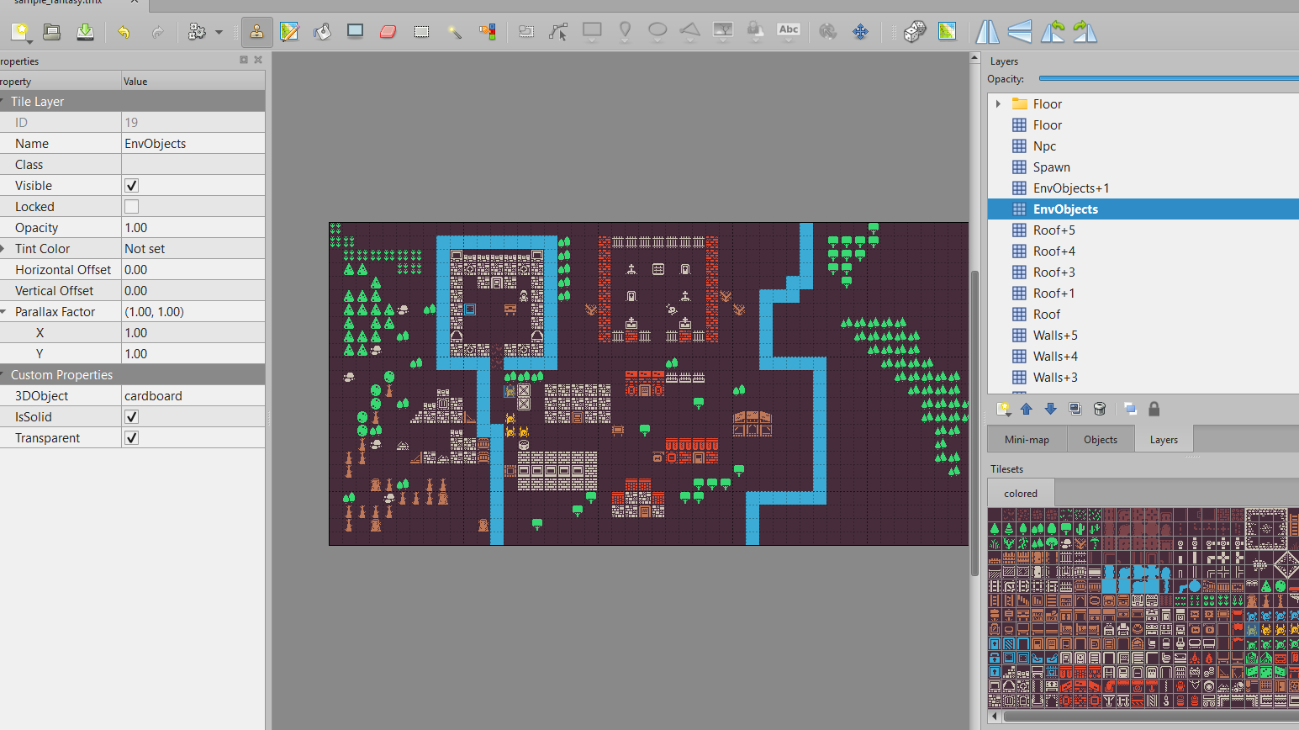Image resolution: width=1299 pixels, height=730 pixels.
Task: Select the World tool globe icon
Action: coord(828,32)
